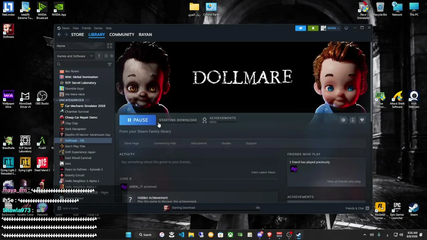427x240 pixels.
Task: Click the activity post input field
Action: pyautogui.click(x=198, y=162)
